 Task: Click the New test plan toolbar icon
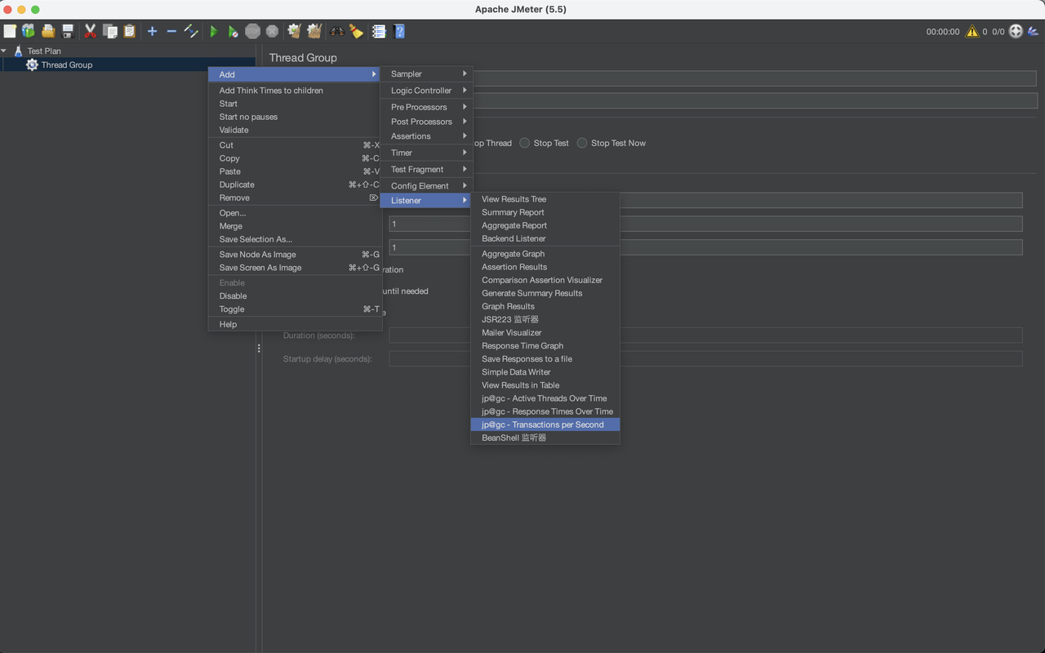10,31
